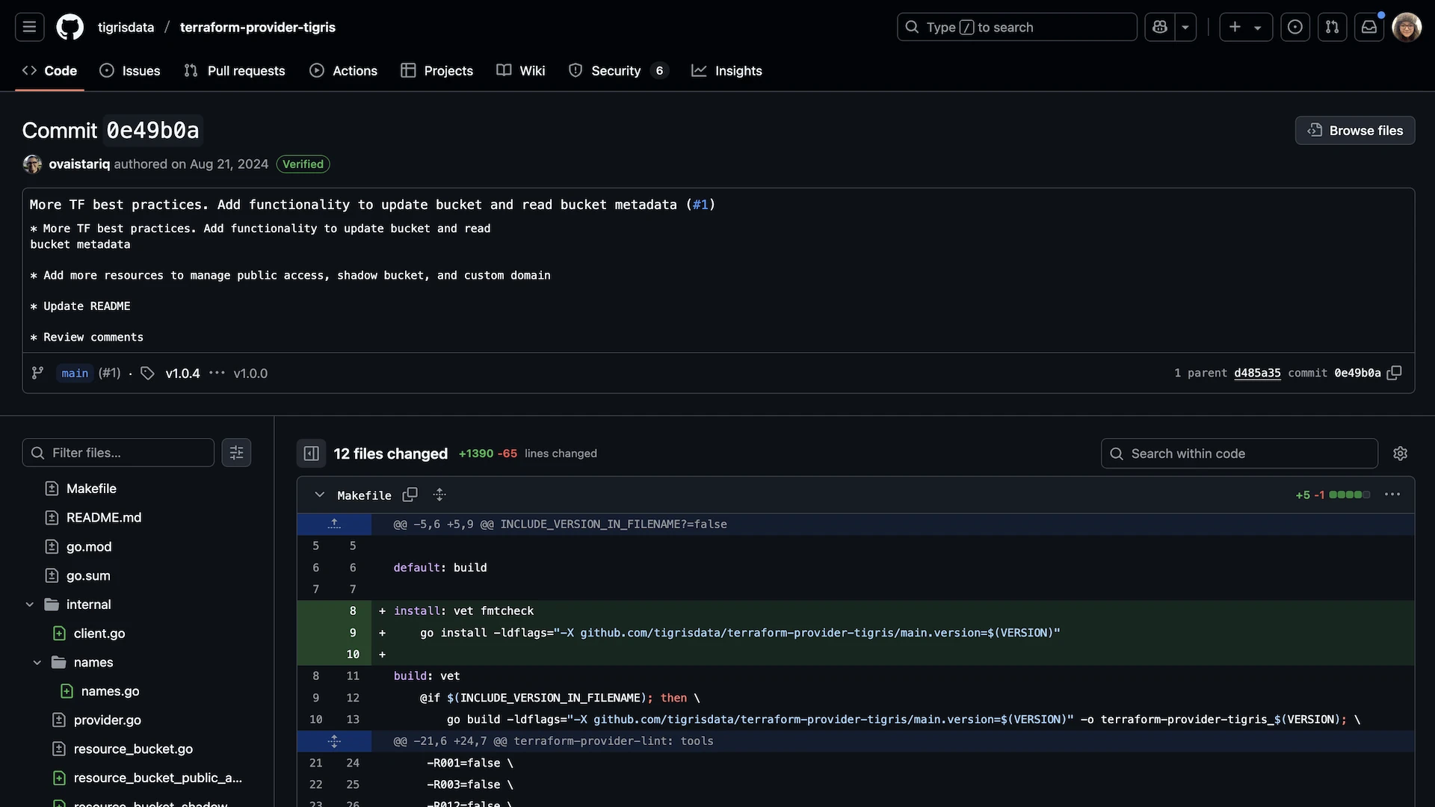Collapse the internal folder
The height and width of the screenshot is (807, 1435).
[30, 605]
